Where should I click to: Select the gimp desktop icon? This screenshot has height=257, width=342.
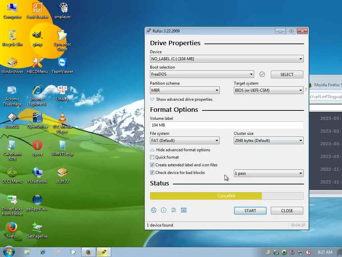[x=37, y=38]
